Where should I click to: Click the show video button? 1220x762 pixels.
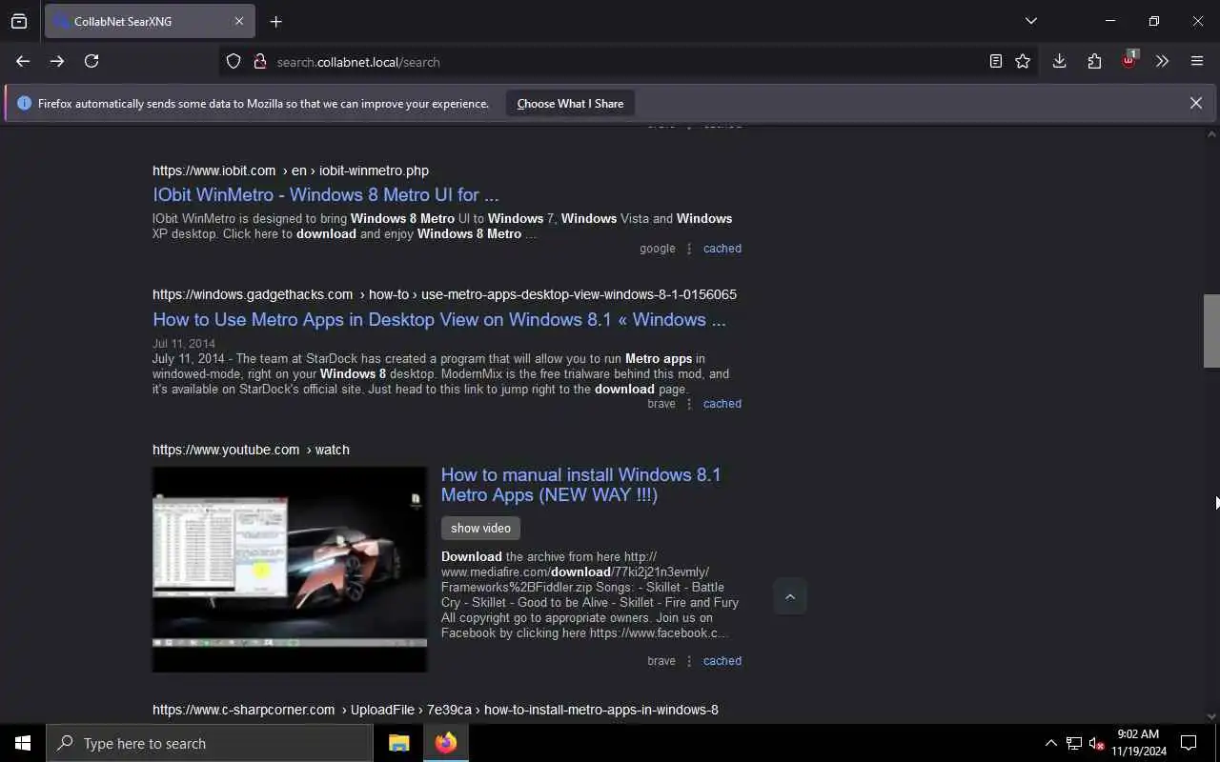[x=480, y=528]
